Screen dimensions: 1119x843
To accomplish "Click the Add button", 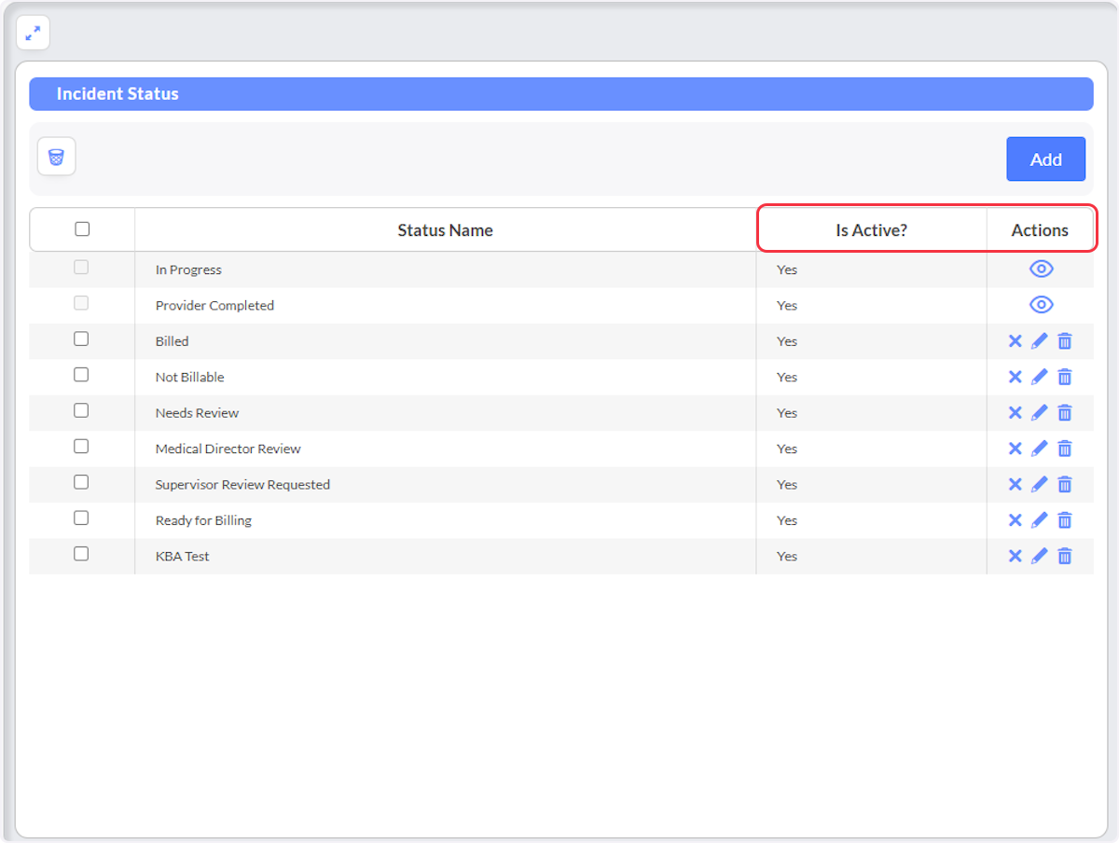I will [x=1045, y=159].
